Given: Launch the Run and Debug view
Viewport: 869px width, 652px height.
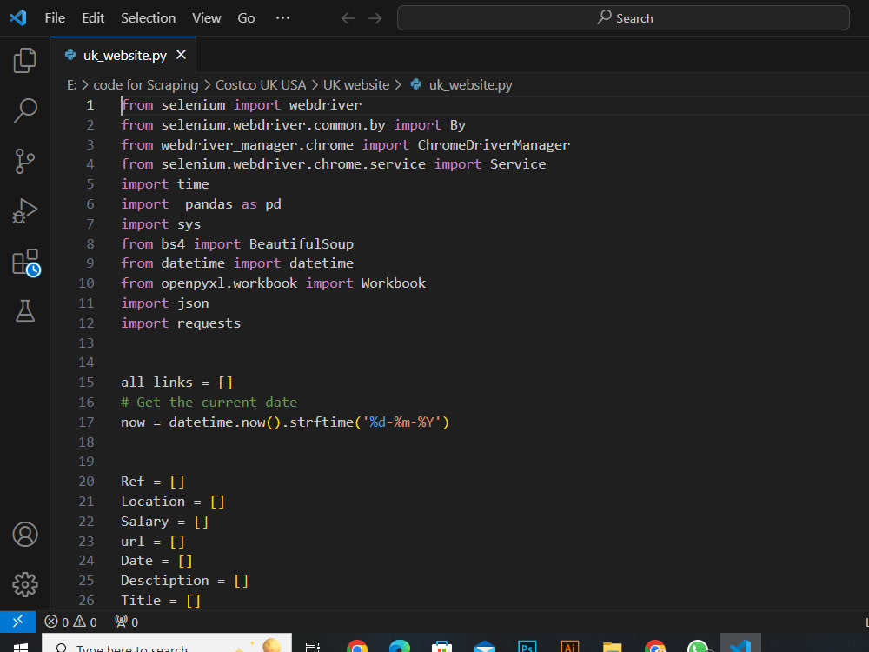Looking at the screenshot, I should (24, 210).
